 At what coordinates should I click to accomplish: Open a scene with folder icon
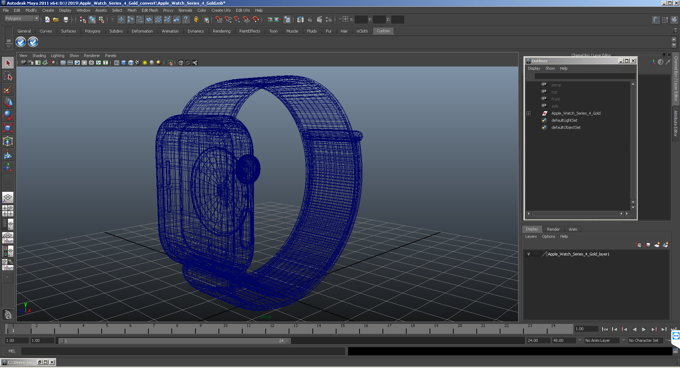pyautogui.click(x=56, y=19)
